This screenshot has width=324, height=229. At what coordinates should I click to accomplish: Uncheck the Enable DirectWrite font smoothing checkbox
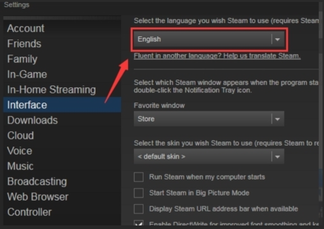tap(139, 223)
